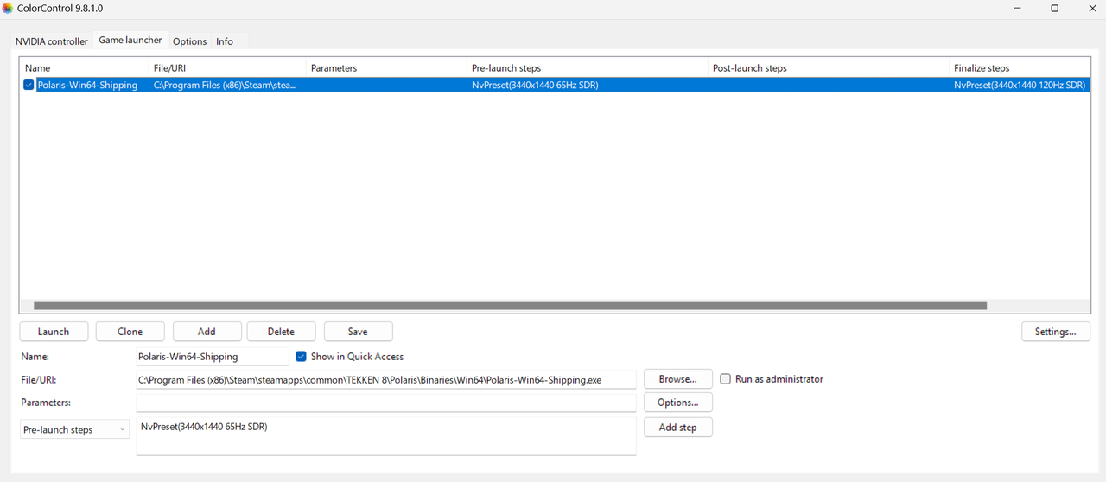The width and height of the screenshot is (1106, 482).
Task: Focus the Name input field
Action: pyautogui.click(x=213, y=356)
